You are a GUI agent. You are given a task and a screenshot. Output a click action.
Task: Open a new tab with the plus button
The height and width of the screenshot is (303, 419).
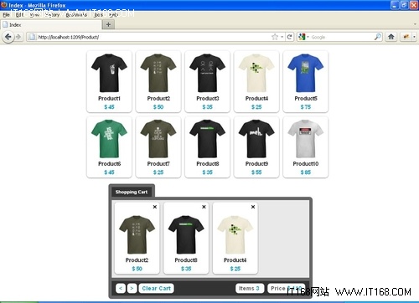(x=108, y=24)
